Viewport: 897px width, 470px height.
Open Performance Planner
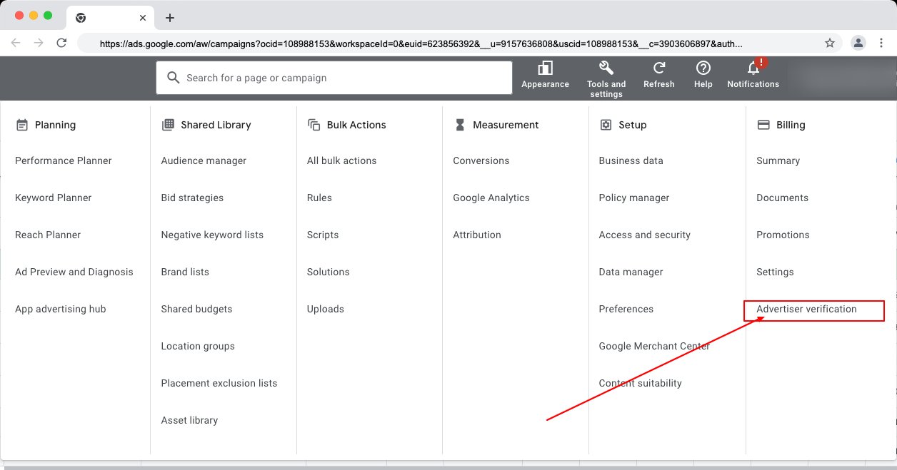pos(64,160)
